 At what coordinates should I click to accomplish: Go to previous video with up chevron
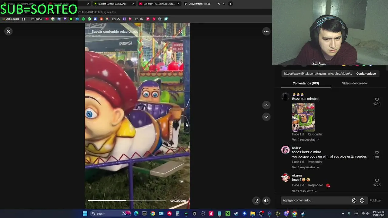(x=266, y=105)
